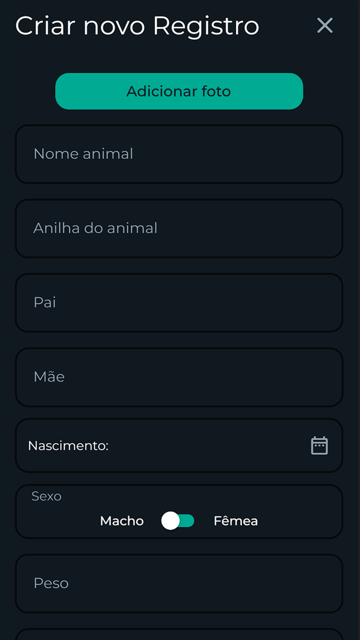Switch the sex toggle back to Macho
The height and width of the screenshot is (640, 360).
click(170, 521)
